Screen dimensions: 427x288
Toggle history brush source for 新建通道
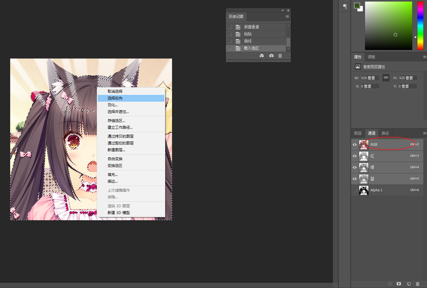tap(230, 27)
